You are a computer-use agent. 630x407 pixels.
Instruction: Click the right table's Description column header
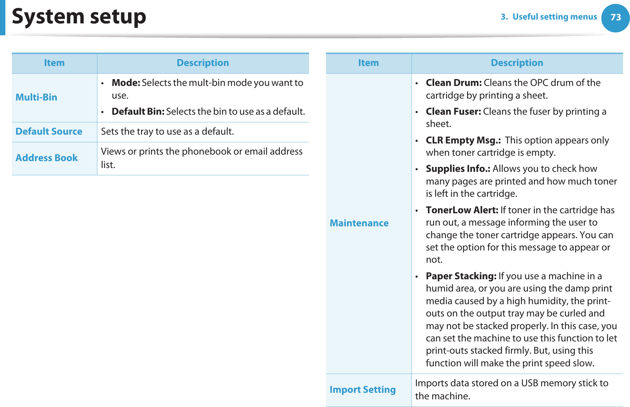517,63
